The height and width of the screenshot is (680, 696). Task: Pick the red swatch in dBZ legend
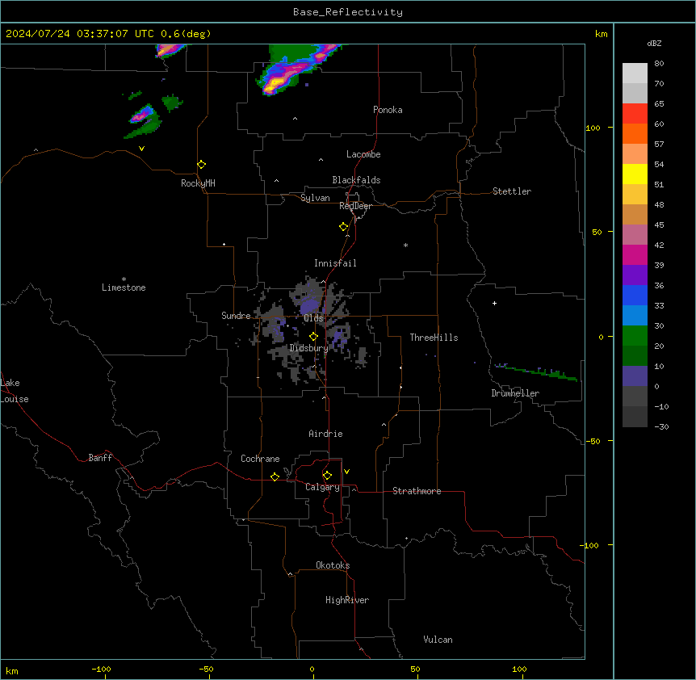[x=635, y=113]
